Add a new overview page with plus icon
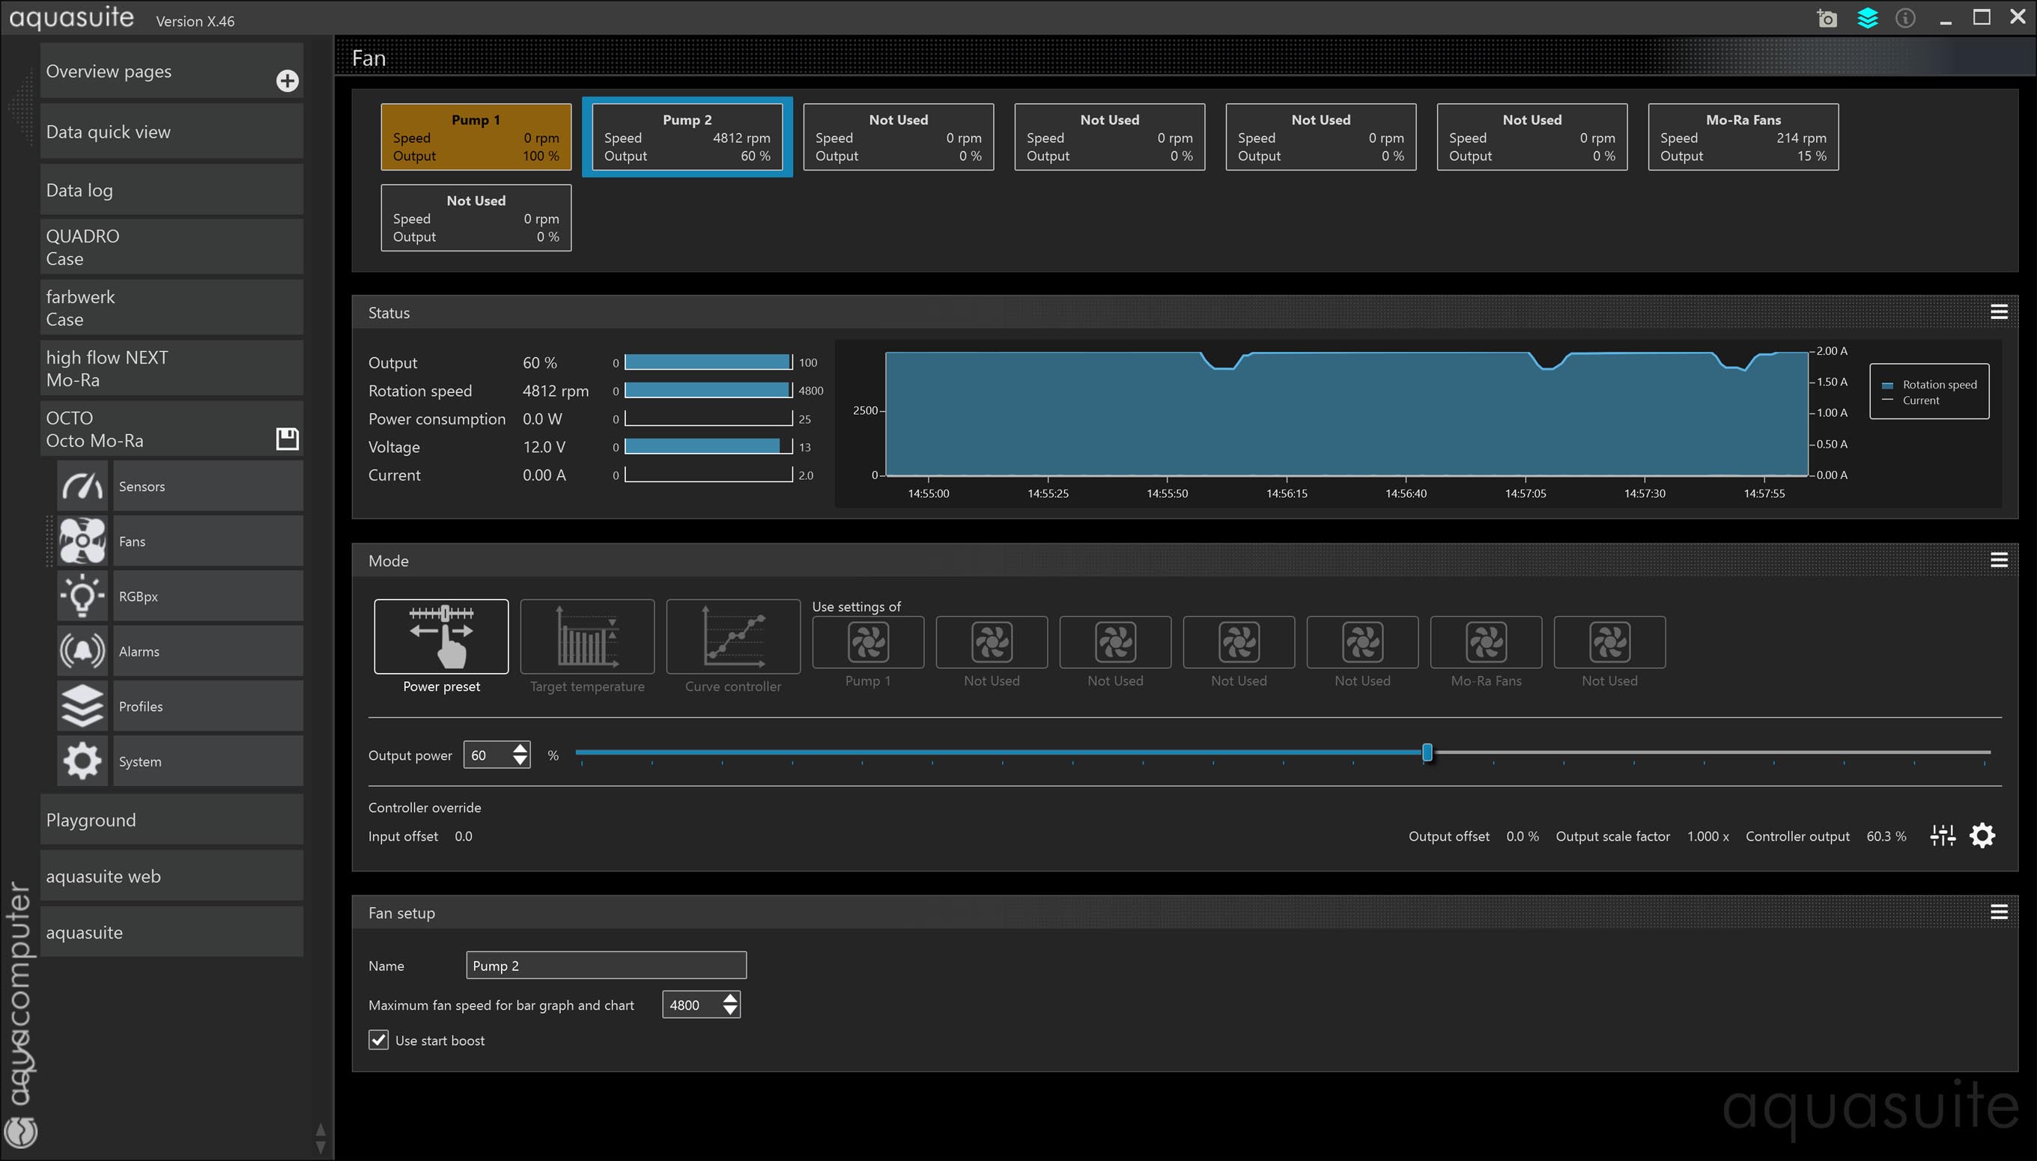The image size is (2037, 1161). click(x=287, y=81)
